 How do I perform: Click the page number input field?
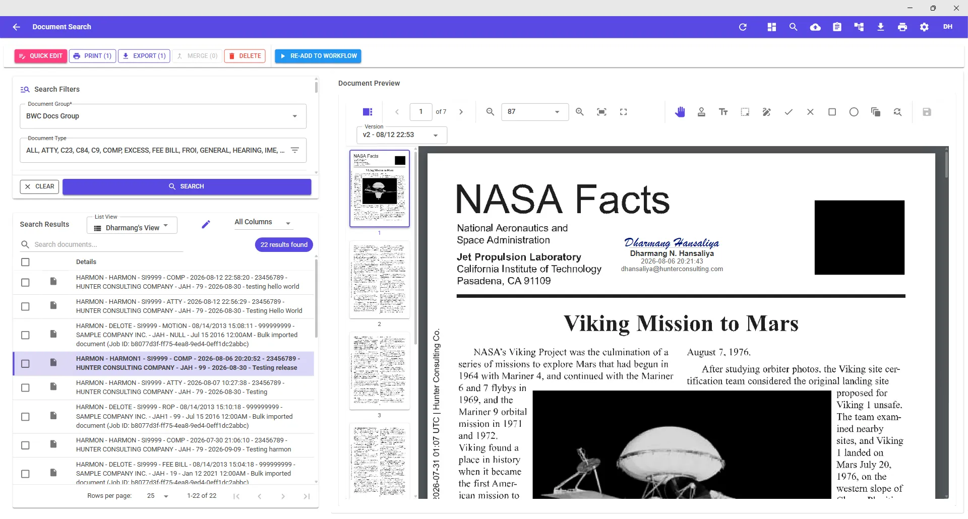tap(421, 112)
